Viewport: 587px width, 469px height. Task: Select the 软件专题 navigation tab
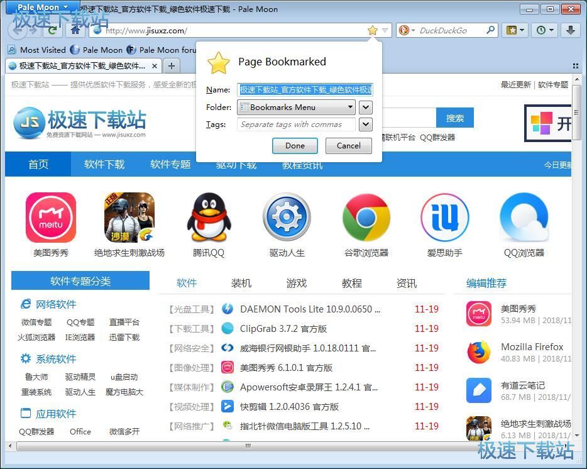point(170,164)
